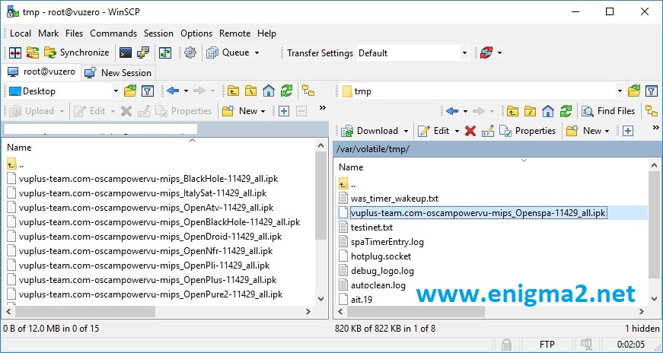Go to remote parent directory icon
The width and height of the screenshot is (663, 353).
point(512,111)
